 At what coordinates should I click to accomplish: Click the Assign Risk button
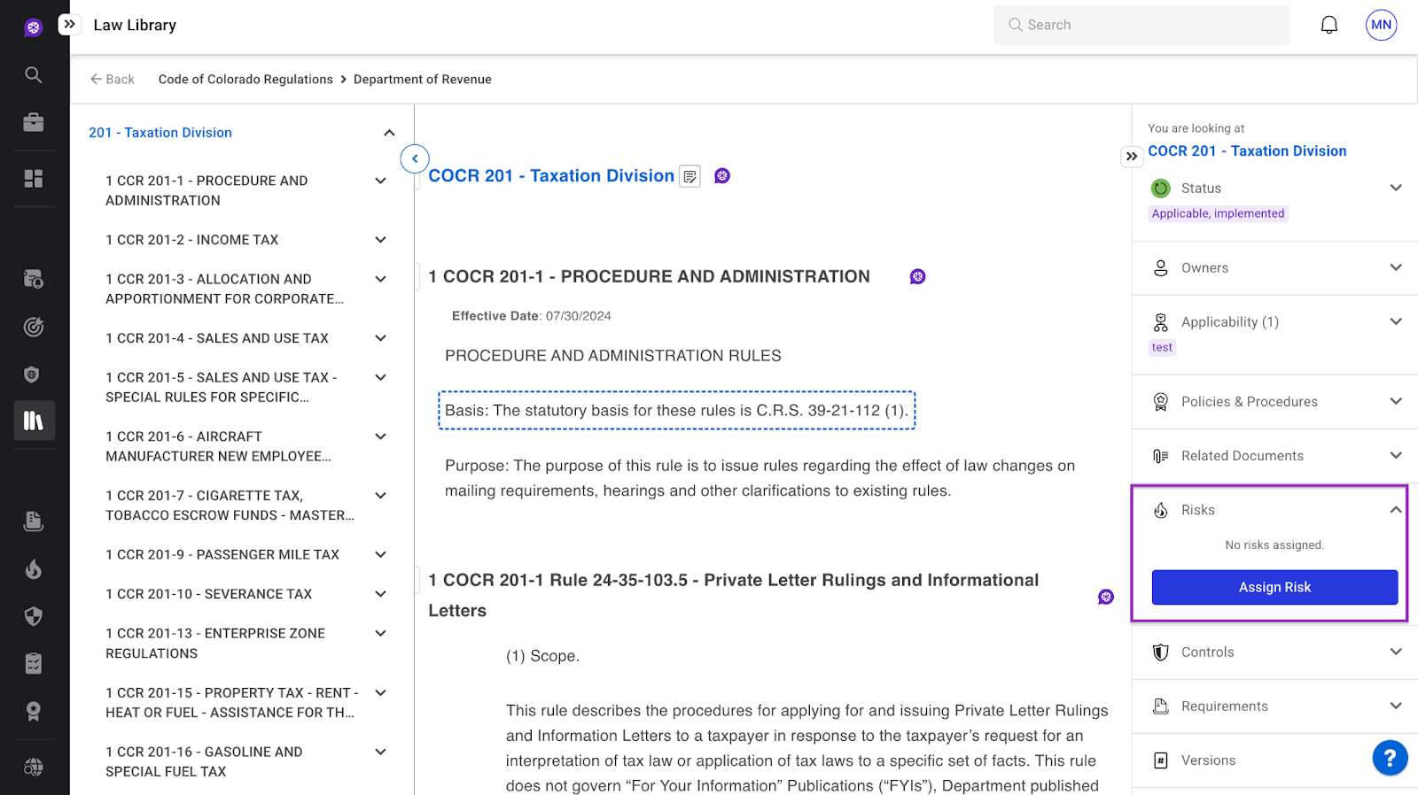pos(1274,587)
